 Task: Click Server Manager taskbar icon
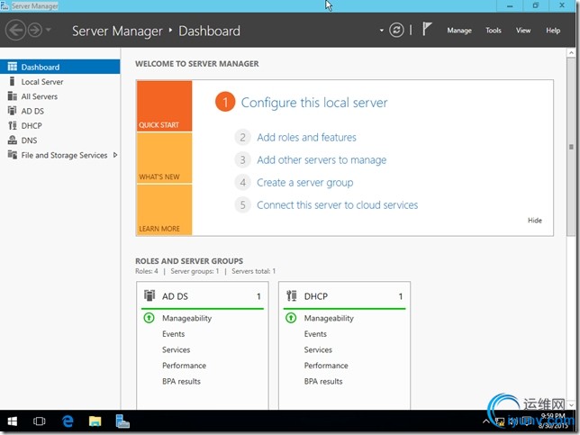[x=122, y=421]
